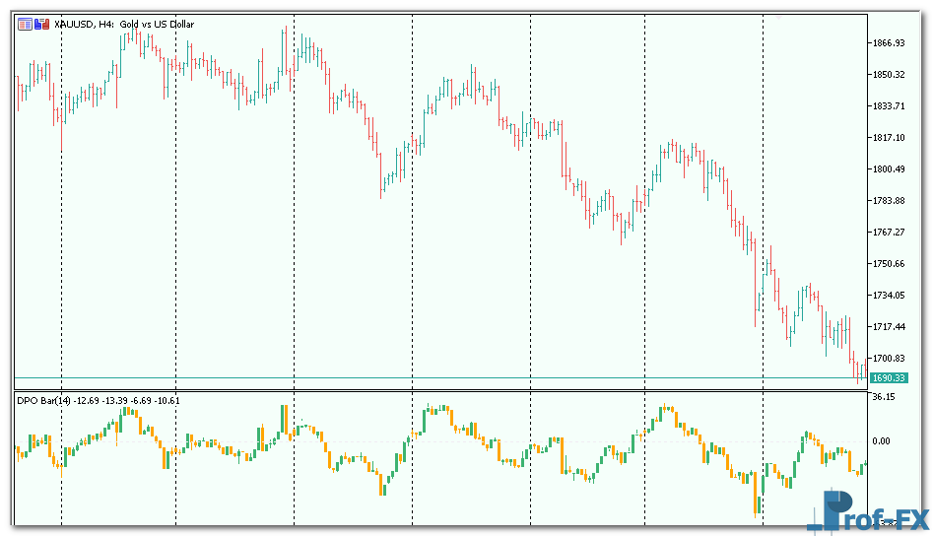Toggle the One Click Trading panel icon

(40, 25)
